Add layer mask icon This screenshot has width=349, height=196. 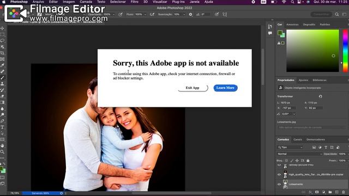(x=317, y=192)
